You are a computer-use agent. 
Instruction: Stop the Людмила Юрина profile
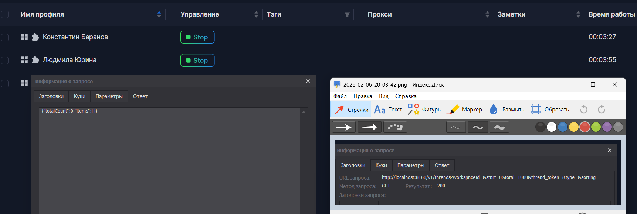197,61
